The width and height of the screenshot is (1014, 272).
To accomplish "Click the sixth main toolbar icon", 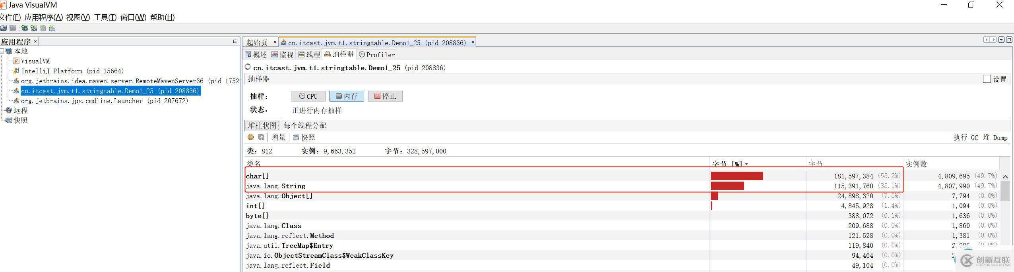I will tap(52, 28).
